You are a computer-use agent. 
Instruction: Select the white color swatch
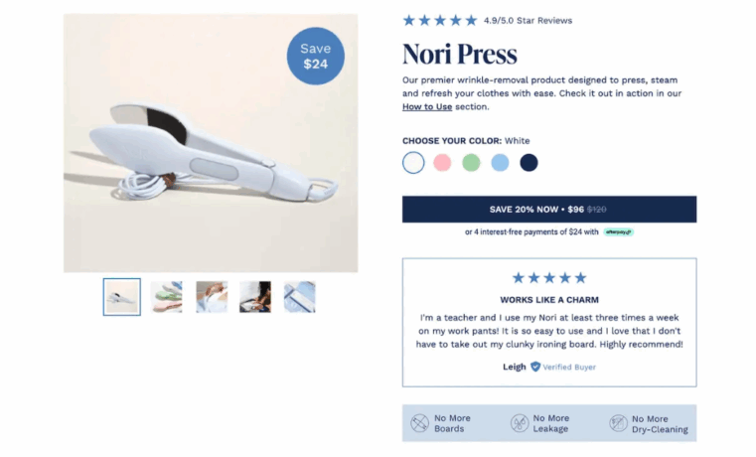point(413,163)
